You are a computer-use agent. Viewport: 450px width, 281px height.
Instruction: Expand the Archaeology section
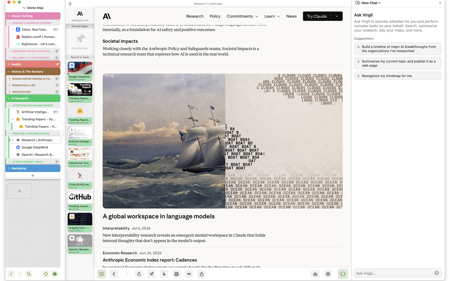[x=10, y=92]
